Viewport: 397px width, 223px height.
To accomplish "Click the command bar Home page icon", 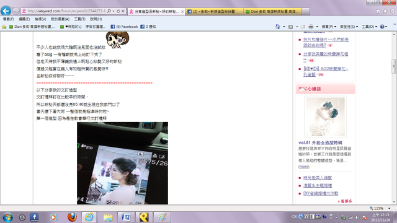I will [278, 27].
